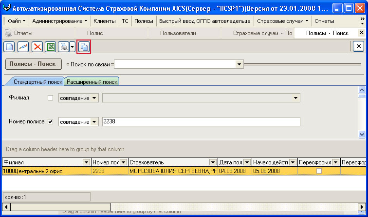Image resolution: width=368 pixels, height=217 pixels.
Task: Toggle the Переоформл checkbox in result row
Action: 319,171
